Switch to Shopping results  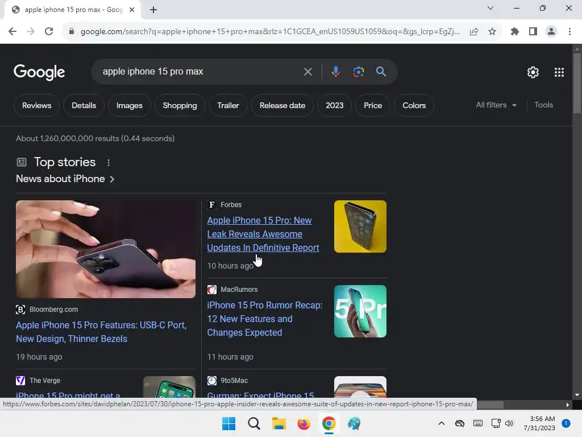[180, 105]
